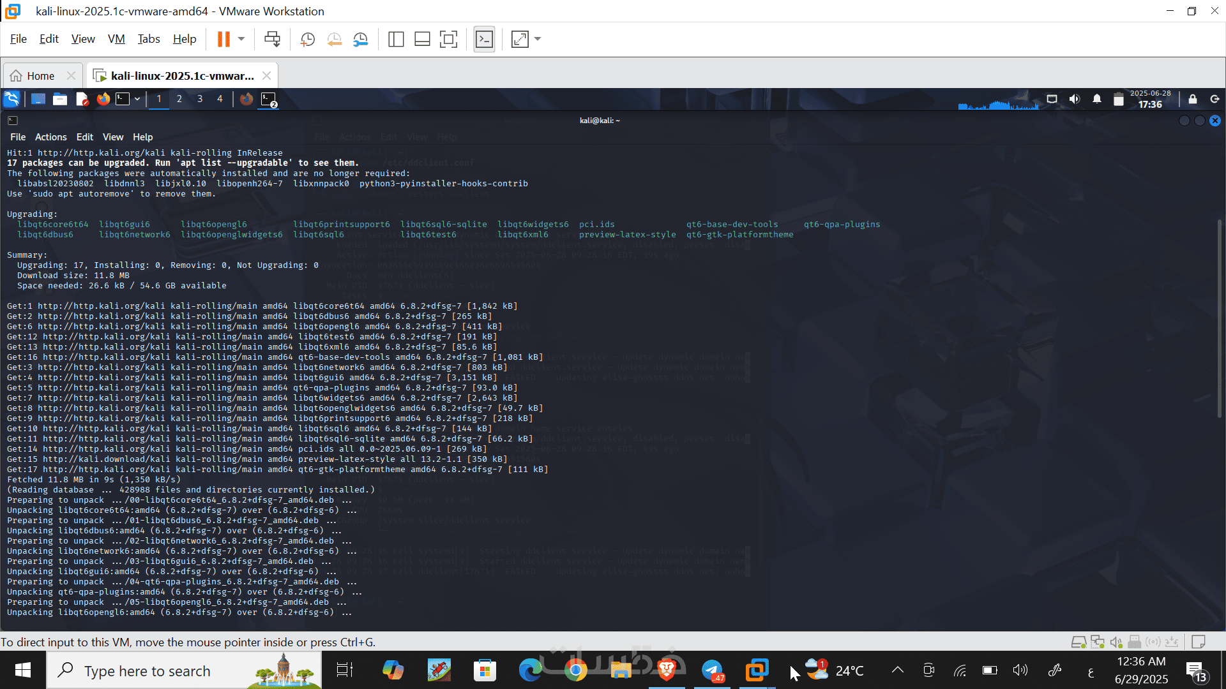Open the Kali applications menu

click(x=12, y=99)
